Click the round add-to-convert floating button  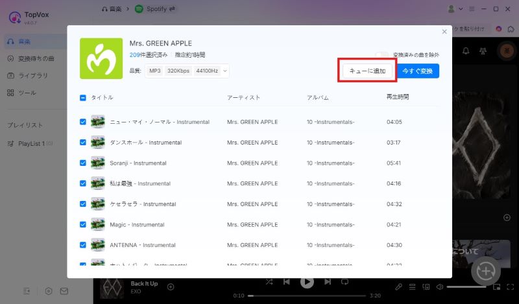coord(485,271)
